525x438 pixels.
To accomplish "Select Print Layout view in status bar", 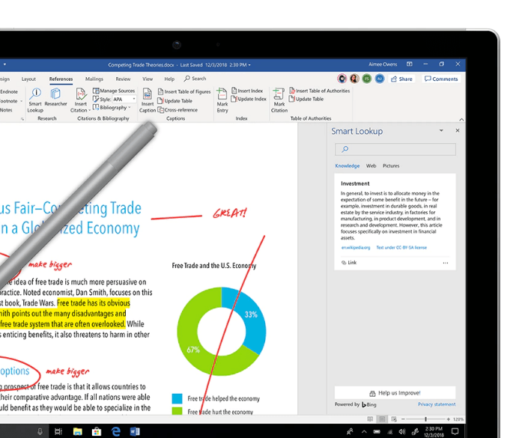I will click(x=382, y=419).
